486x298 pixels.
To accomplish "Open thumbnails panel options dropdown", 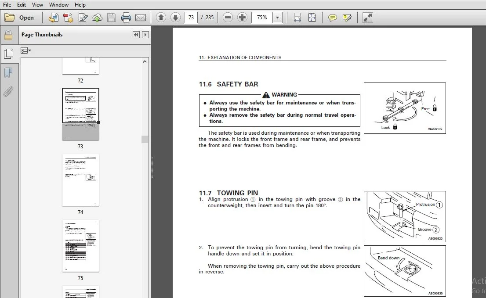I will coord(26,50).
